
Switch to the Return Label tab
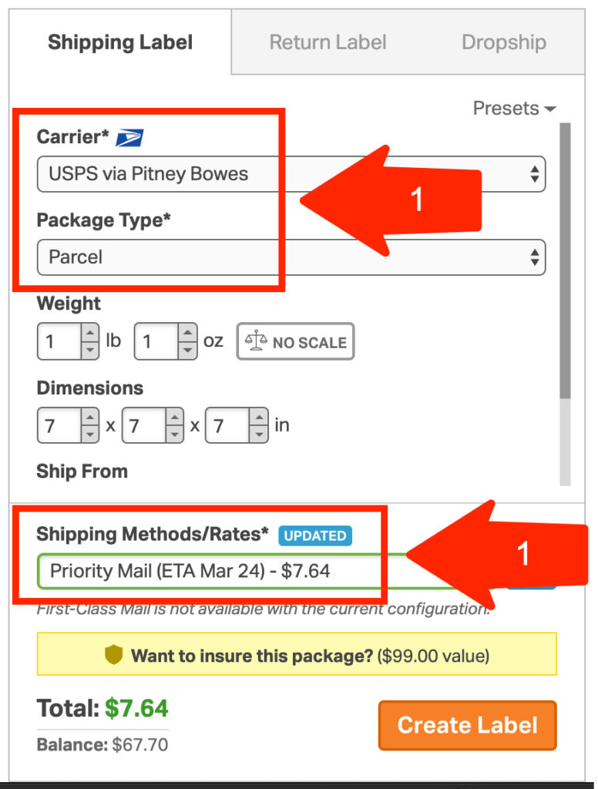click(328, 42)
